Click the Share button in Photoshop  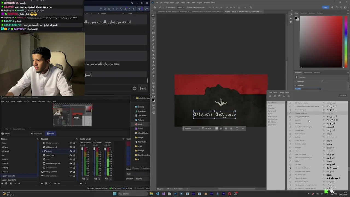[325, 7]
